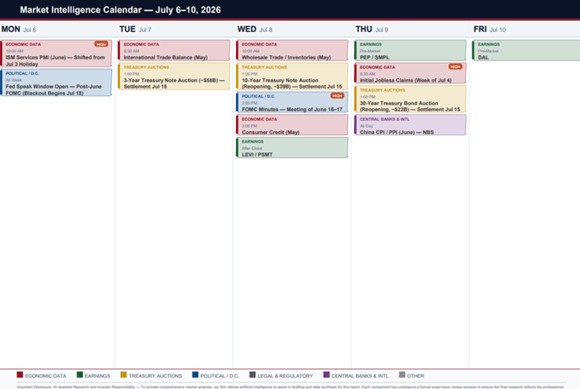This screenshot has height=389, width=580.
Task: Click the TREASURY AUCTIONS legend label
Action: pyautogui.click(x=155, y=375)
